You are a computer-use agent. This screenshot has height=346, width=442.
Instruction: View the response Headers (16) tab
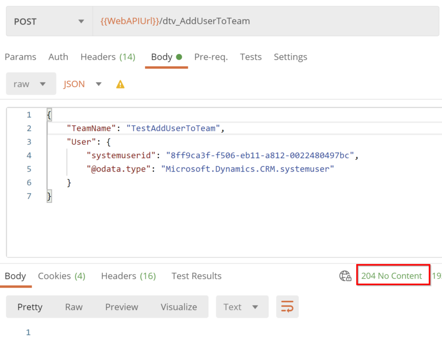(128, 276)
